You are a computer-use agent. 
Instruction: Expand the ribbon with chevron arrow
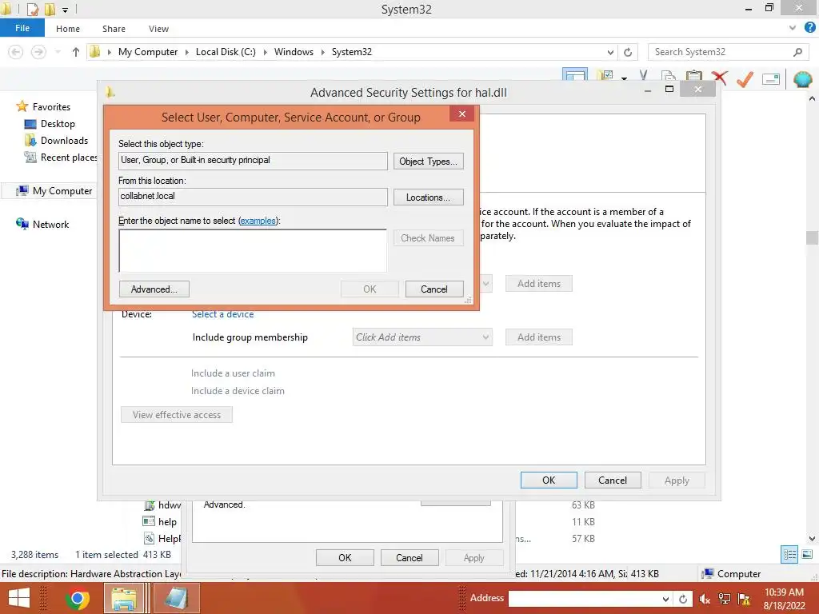[793, 28]
